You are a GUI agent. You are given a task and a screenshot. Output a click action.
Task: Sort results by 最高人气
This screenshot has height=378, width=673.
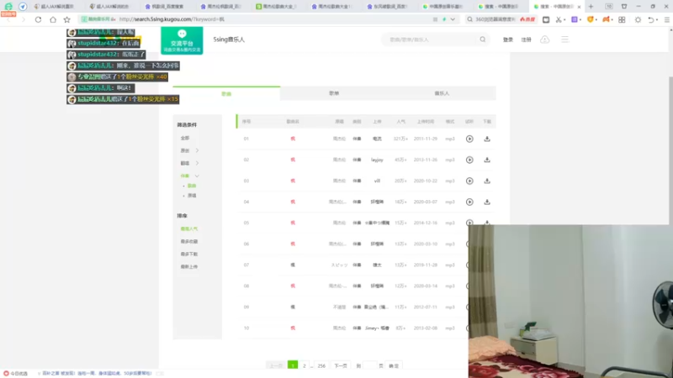click(x=189, y=228)
